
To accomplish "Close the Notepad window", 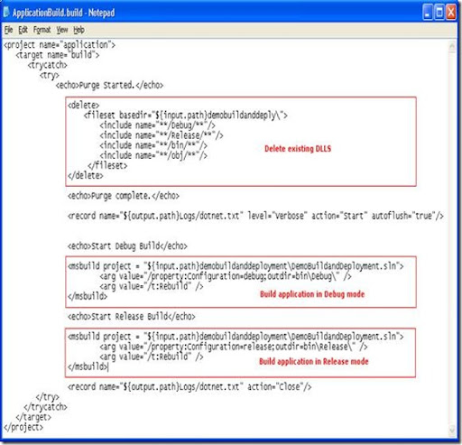I will tap(451, 13).
